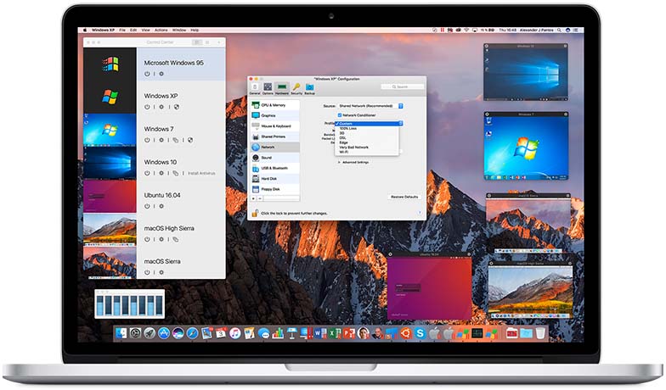Switch to the Security tab
The width and height of the screenshot is (666, 390).
pos(296,88)
